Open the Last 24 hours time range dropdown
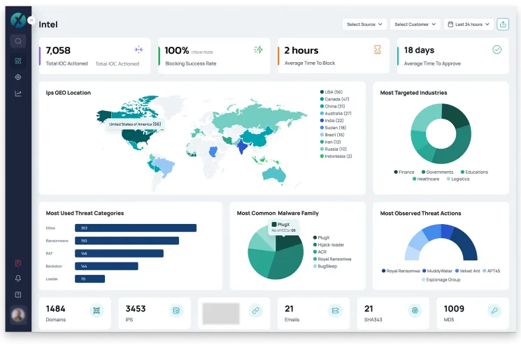This screenshot has height=347, width=521. [468, 24]
